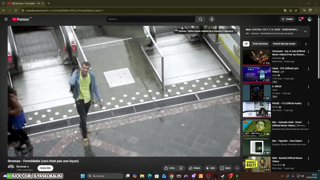Open options menu for 6. 00h26 video
The width and height of the screenshot is (320, 180).
(308, 87)
